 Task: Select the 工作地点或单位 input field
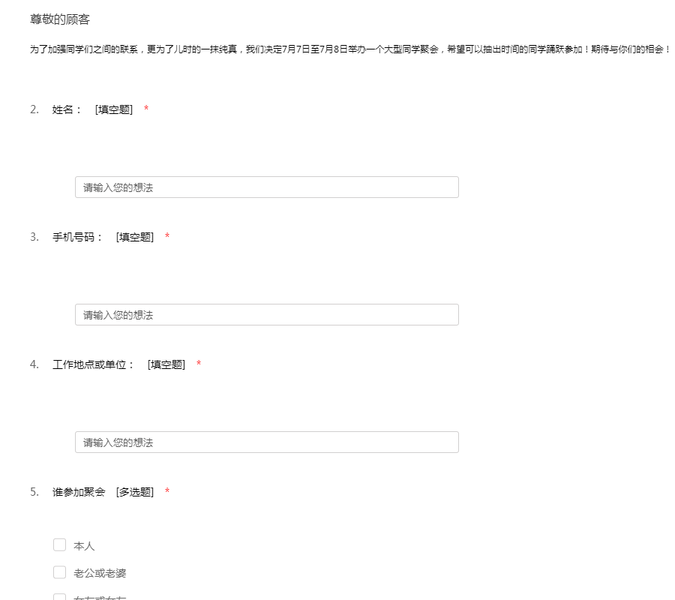click(x=266, y=442)
